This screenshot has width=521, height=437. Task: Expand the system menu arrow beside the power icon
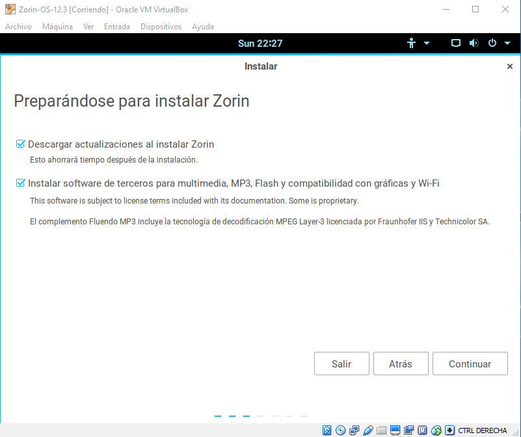coord(507,43)
